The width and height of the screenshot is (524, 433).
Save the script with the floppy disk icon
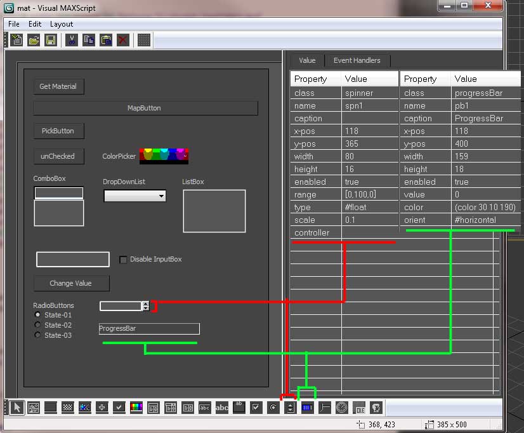pos(51,40)
